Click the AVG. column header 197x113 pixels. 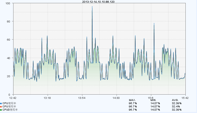pos(175,100)
